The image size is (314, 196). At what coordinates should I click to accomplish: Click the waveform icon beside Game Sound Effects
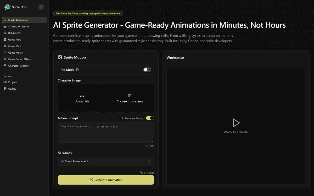tap(5, 59)
